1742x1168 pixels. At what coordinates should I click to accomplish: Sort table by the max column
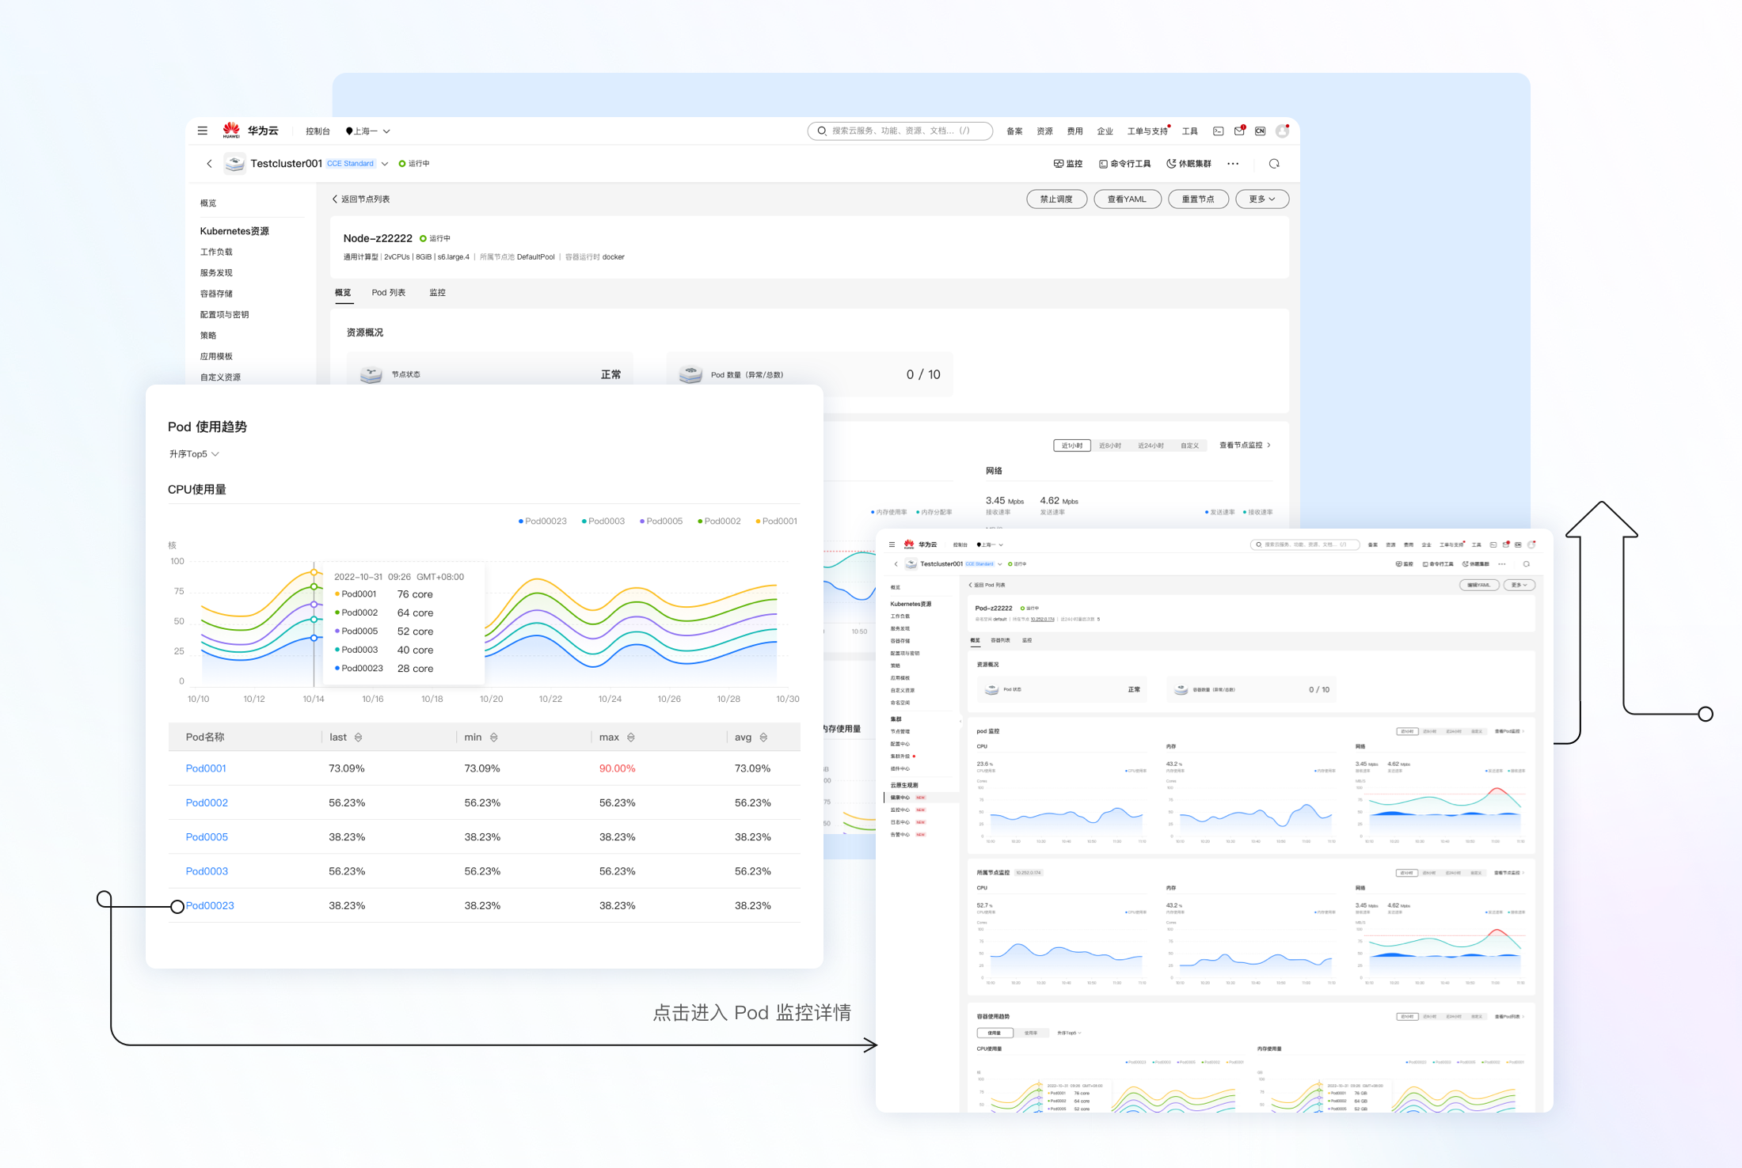[x=630, y=738]
